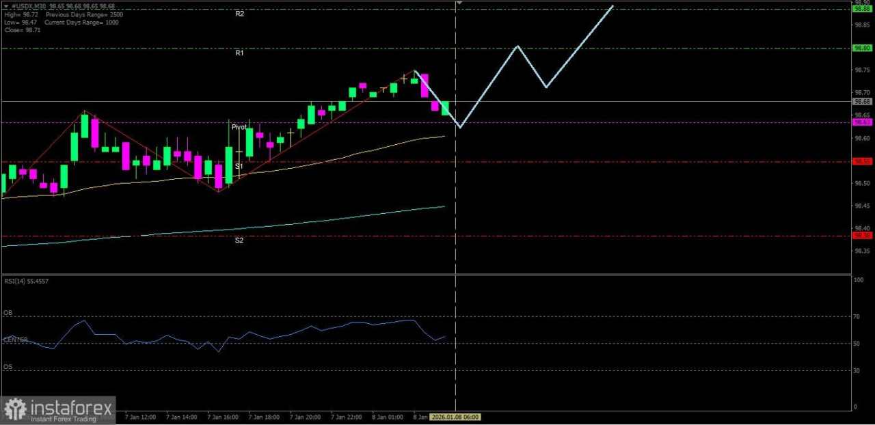Screen dimensions: 875x425
Task: Select the red 98.55 price tag
Action: [x=862, y=161]
